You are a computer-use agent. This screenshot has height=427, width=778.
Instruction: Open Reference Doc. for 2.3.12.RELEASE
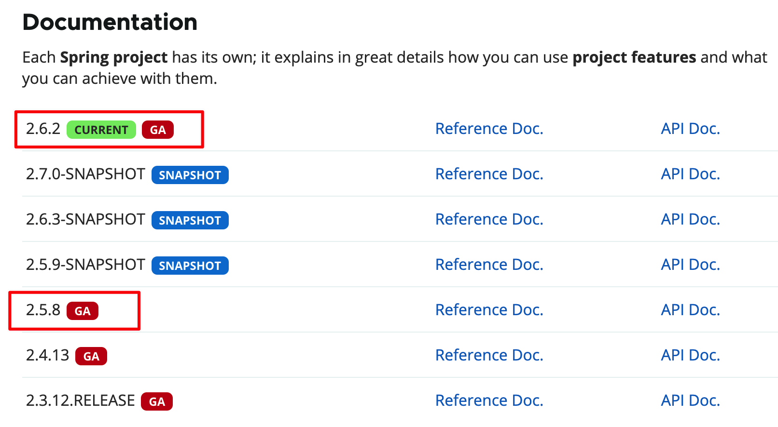[x=489, y=400]
